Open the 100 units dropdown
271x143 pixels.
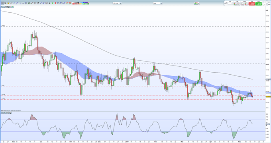pyautogui.click(x=117, y=3)
